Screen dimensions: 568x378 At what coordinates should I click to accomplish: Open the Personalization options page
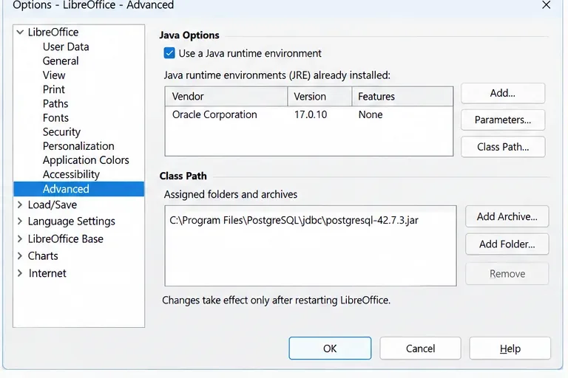coord(78,145)
